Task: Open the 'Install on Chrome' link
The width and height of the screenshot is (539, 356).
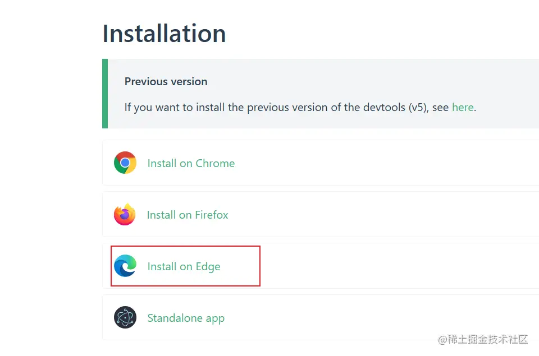Action: (191, 163)
